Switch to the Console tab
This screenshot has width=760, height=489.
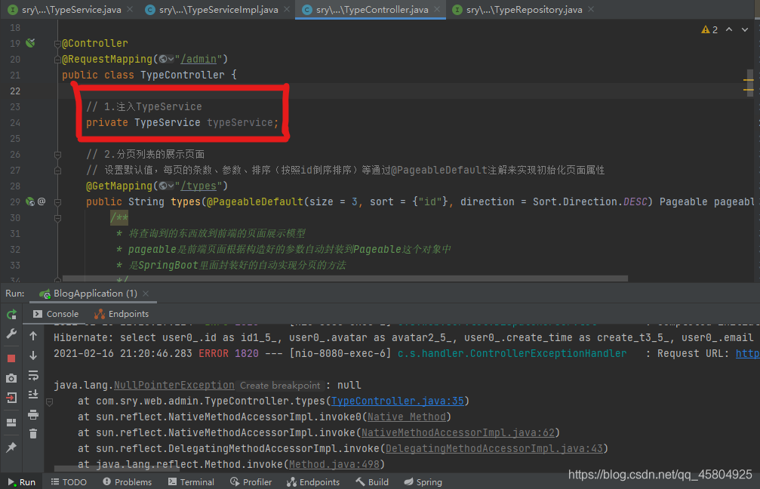click(56, 314)
